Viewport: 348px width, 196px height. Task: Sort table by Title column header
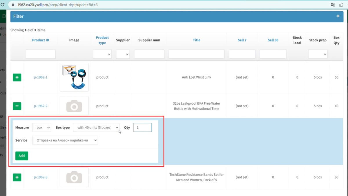[x=196, y=40]
